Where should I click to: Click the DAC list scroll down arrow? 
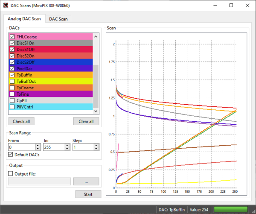(x=96, y=111)
